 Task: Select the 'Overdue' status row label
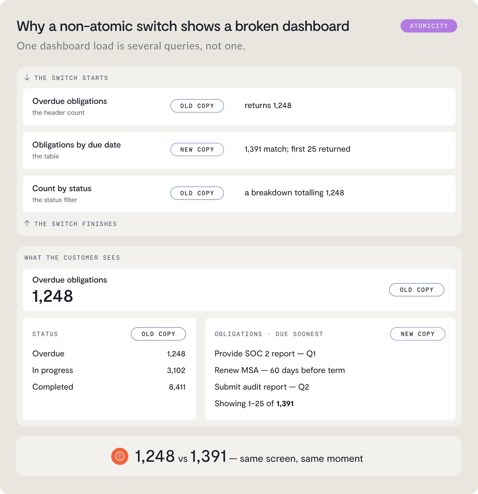point(48,354)
